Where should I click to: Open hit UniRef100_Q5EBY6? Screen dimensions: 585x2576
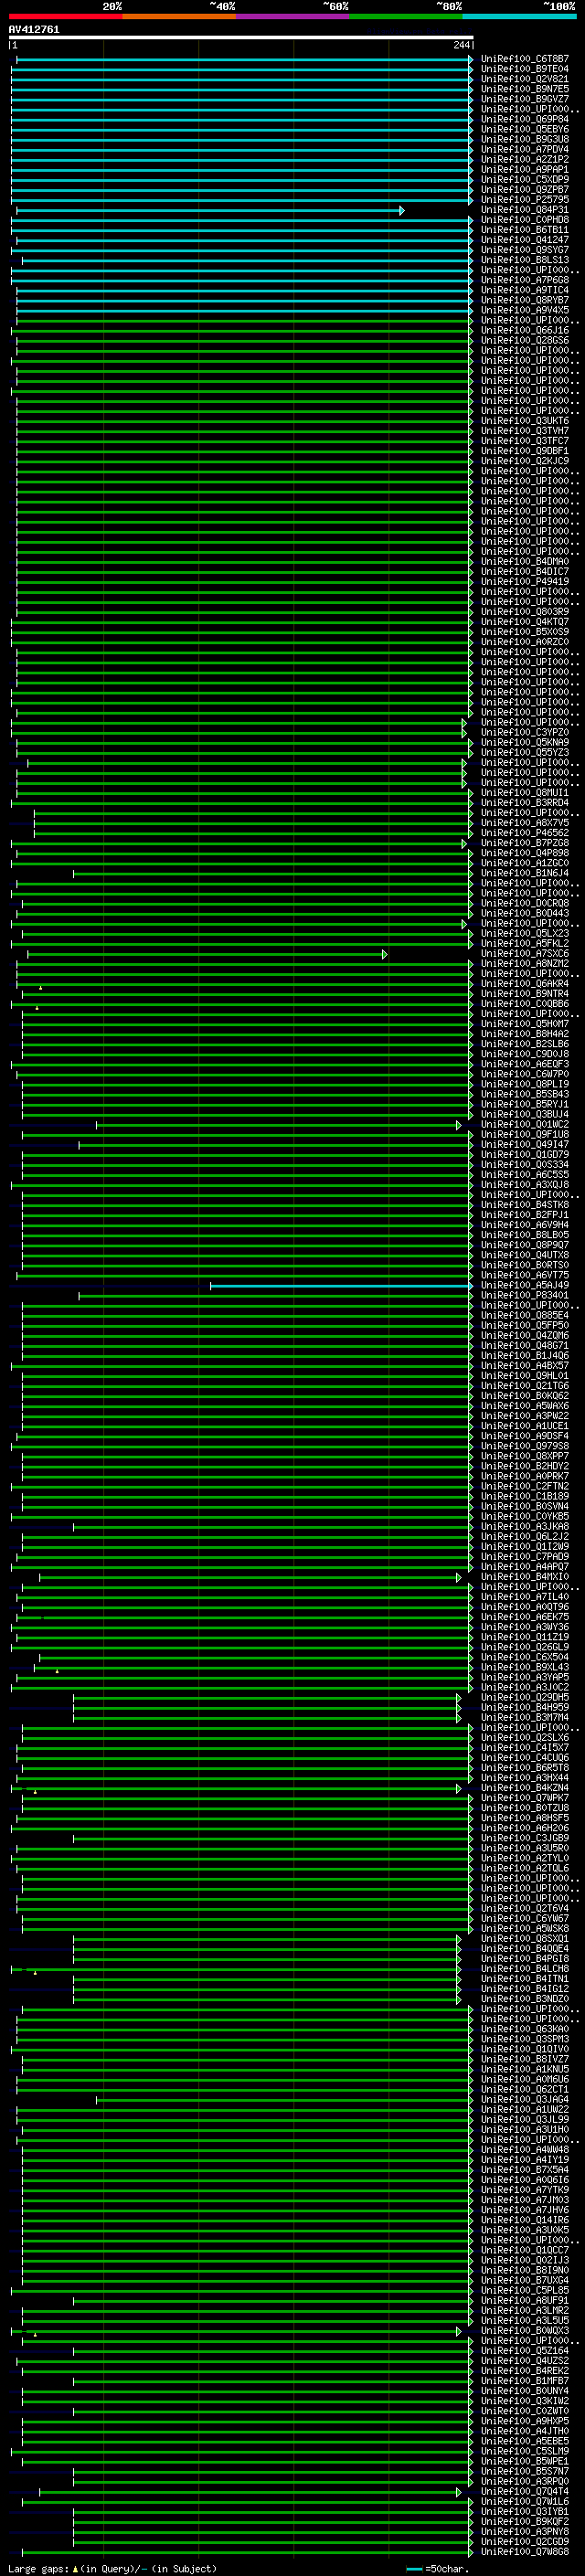524,129
